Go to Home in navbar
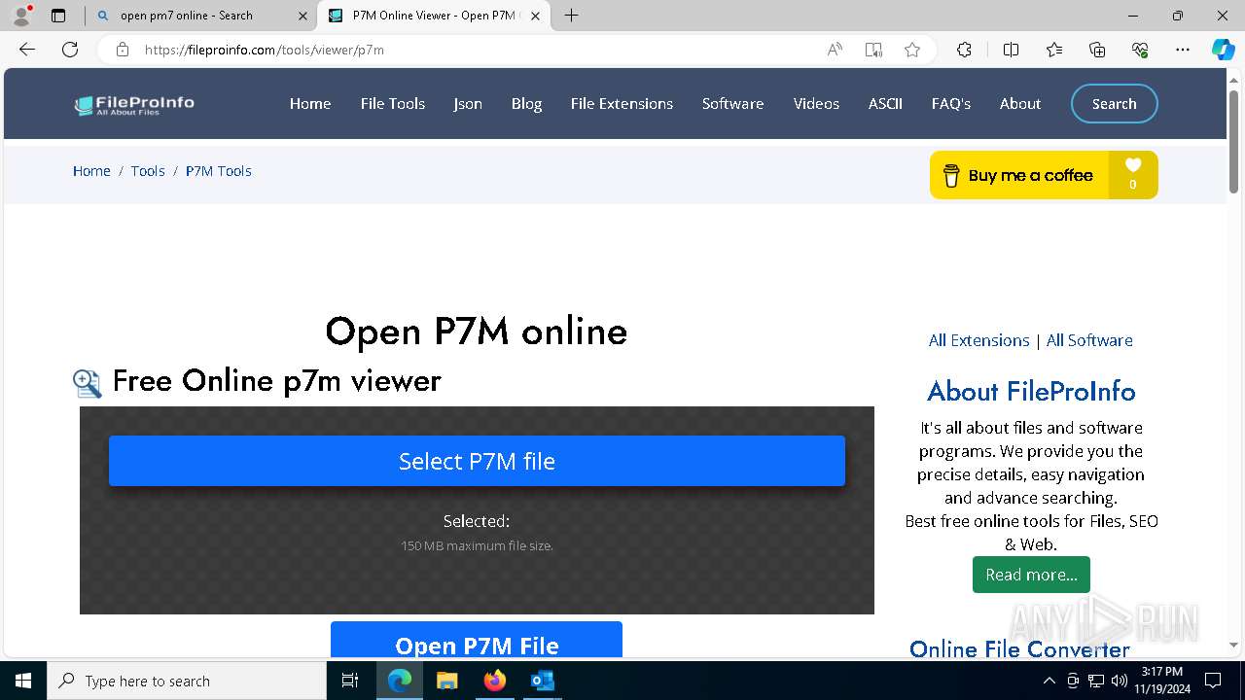The width and height of the screenshot is (1245, 700). (x=310, y=104)
